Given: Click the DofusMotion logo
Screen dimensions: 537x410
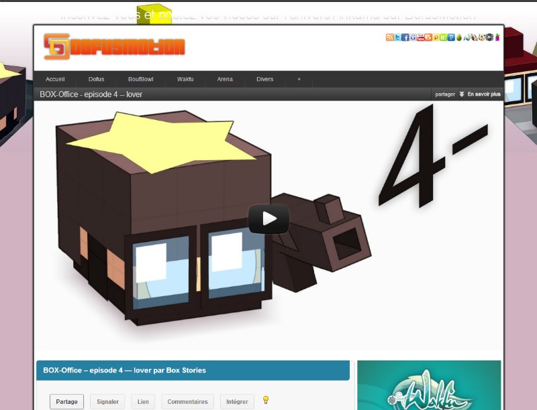Looking at the screenshot, I should (114, 46).
